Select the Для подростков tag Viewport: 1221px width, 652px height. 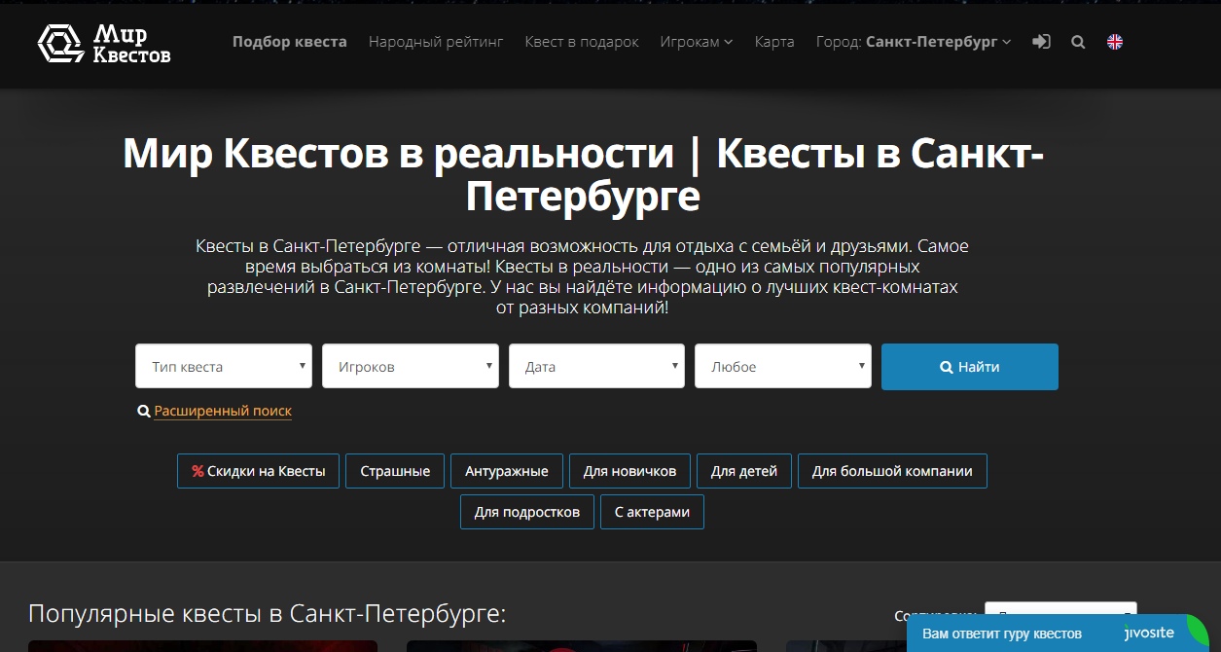(527, 512)
